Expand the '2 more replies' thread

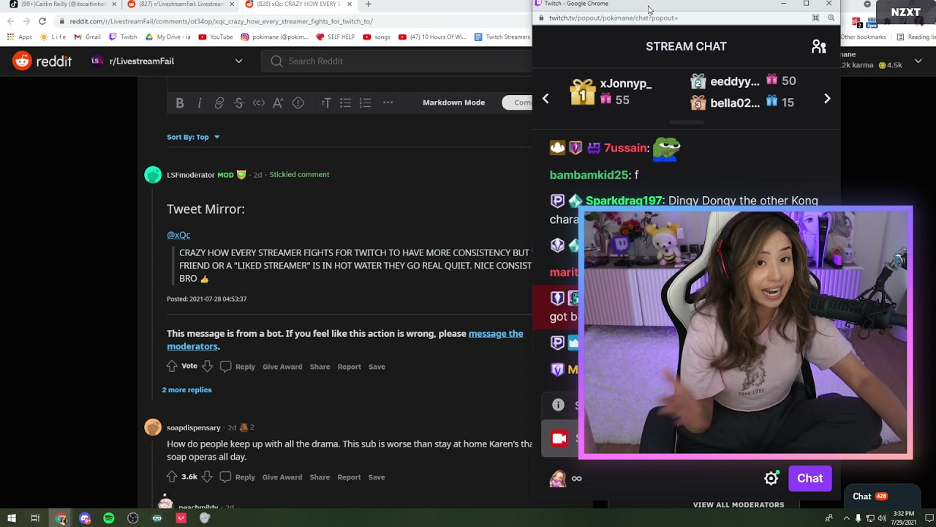pyautogui.click(x=186, y=390)
